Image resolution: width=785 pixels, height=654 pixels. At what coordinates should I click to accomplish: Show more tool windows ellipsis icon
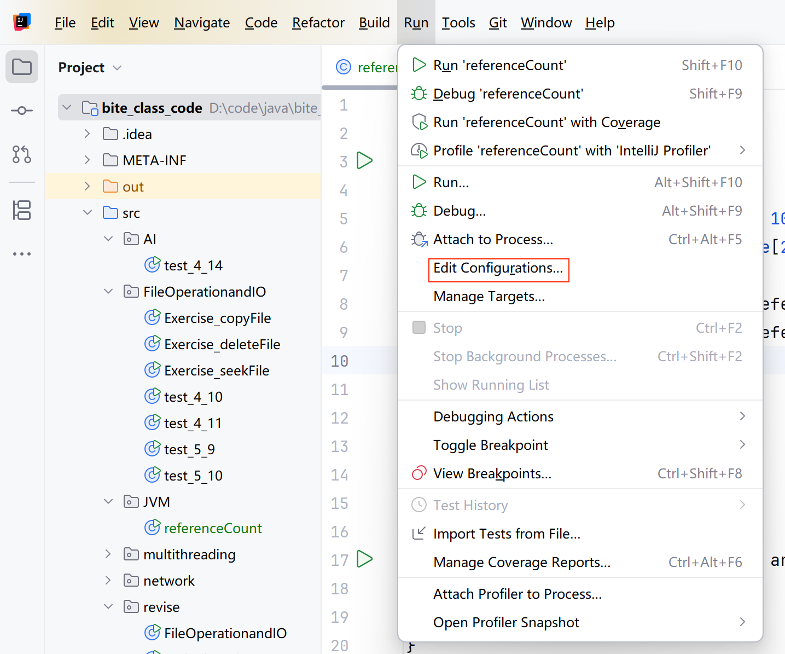click(x=22, y=254)
